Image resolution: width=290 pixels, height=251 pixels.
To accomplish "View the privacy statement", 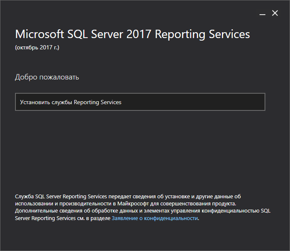I will (x=155, y=218).
